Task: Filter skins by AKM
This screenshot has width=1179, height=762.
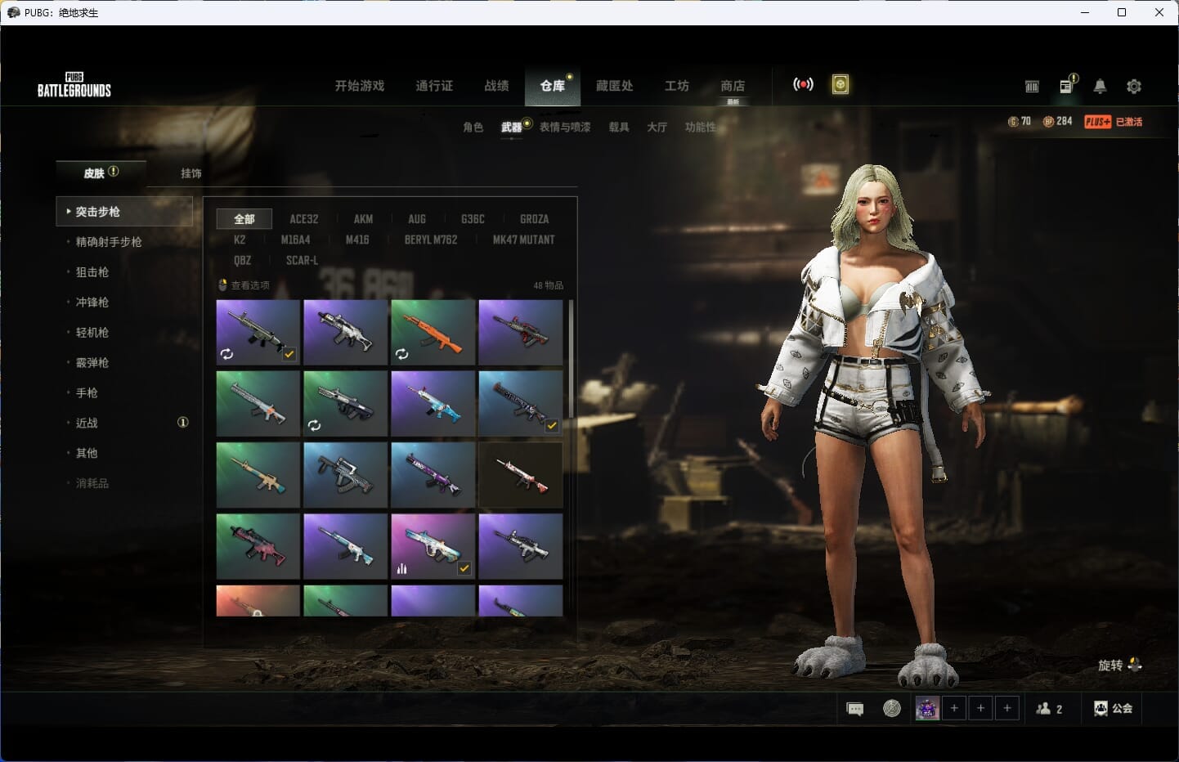Action: [363, 219]
